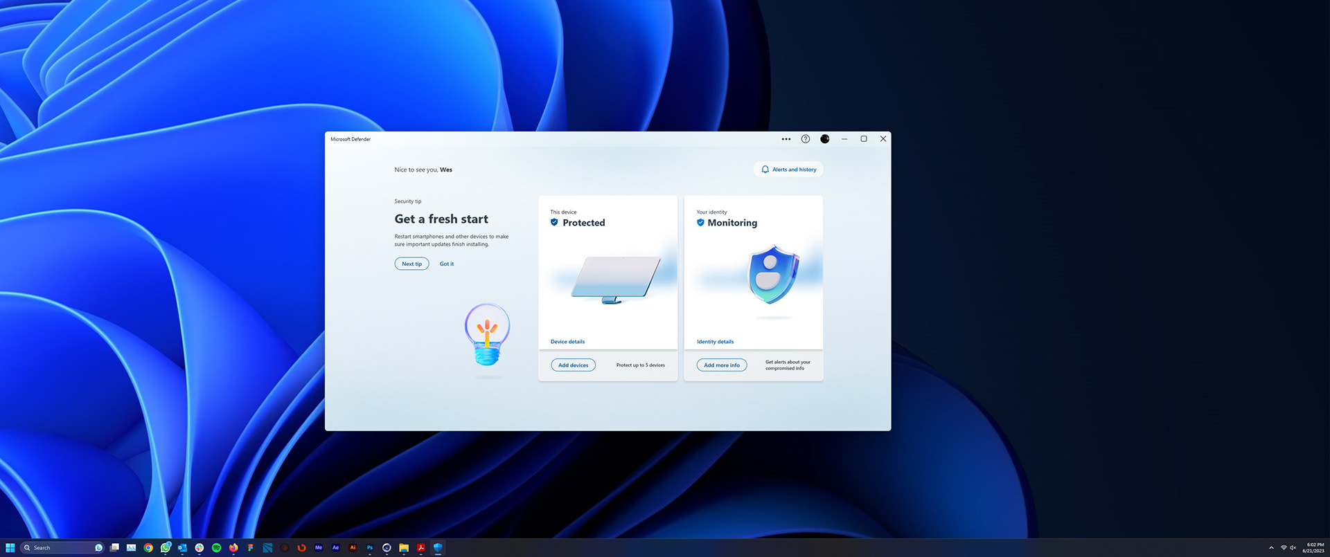
Task: Open Device details link
Action: tap(567, 342)
